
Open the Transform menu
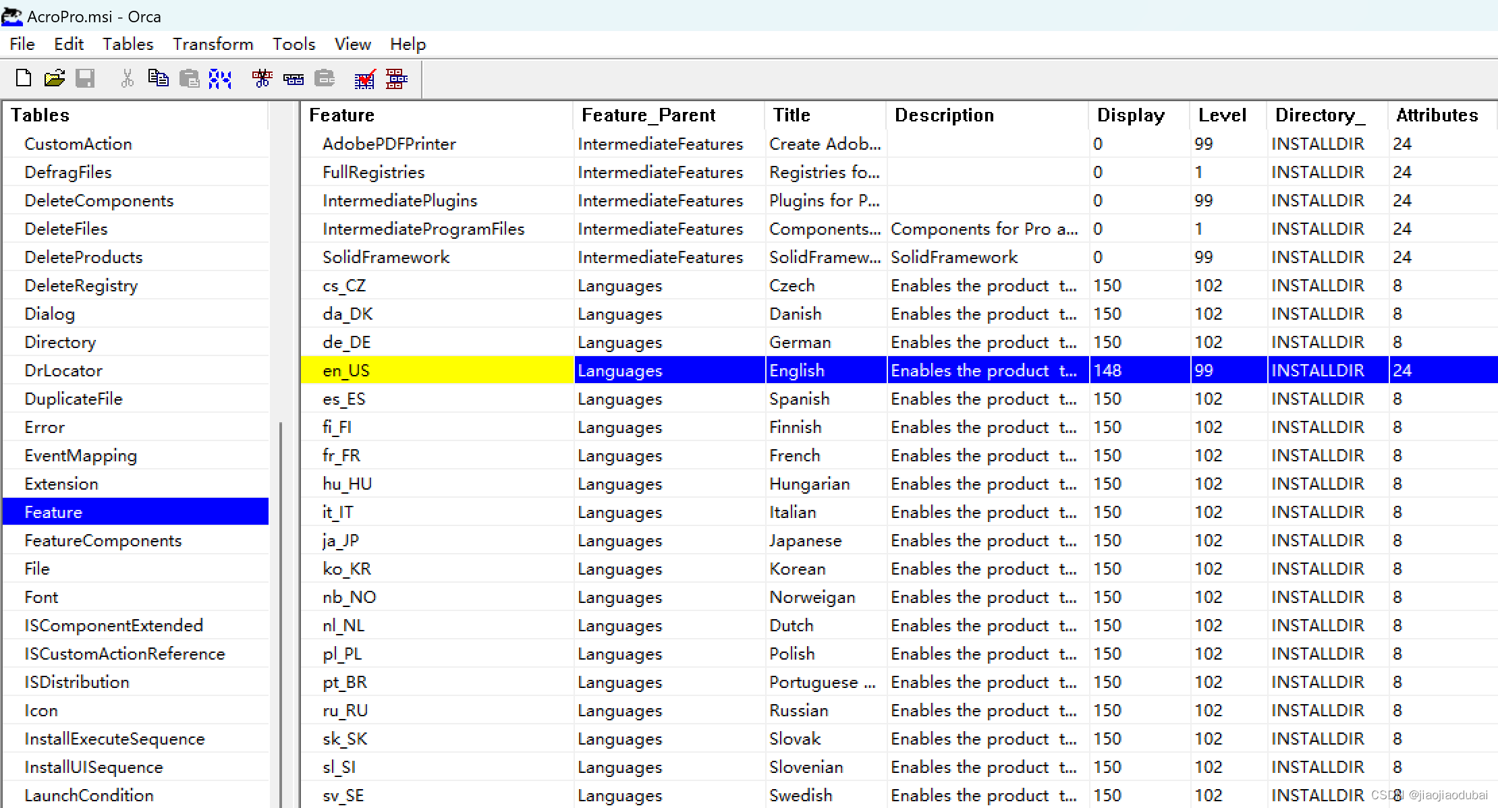213,45
